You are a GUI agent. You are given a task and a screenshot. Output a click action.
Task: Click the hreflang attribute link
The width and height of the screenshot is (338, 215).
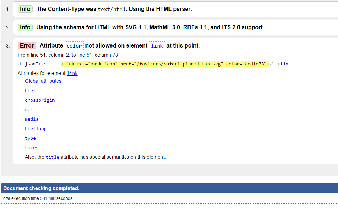click(x=36, y=128)
